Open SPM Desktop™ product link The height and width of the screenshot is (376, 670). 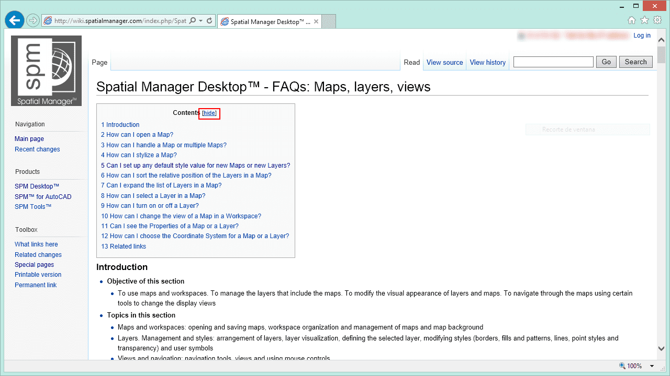tap(37, 186)
